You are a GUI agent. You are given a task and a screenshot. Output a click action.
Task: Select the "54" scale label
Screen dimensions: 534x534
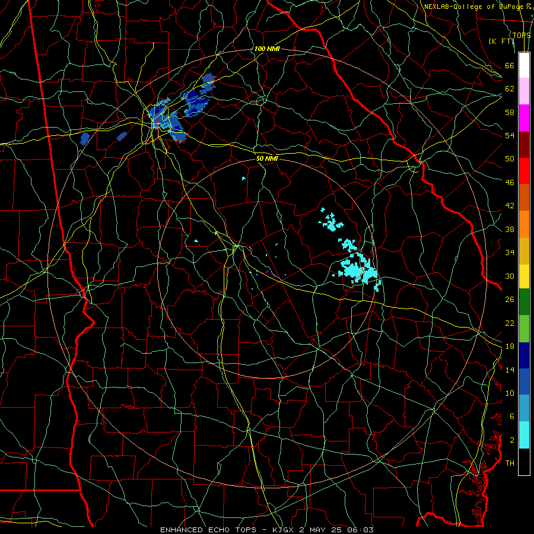coord(510,135)
